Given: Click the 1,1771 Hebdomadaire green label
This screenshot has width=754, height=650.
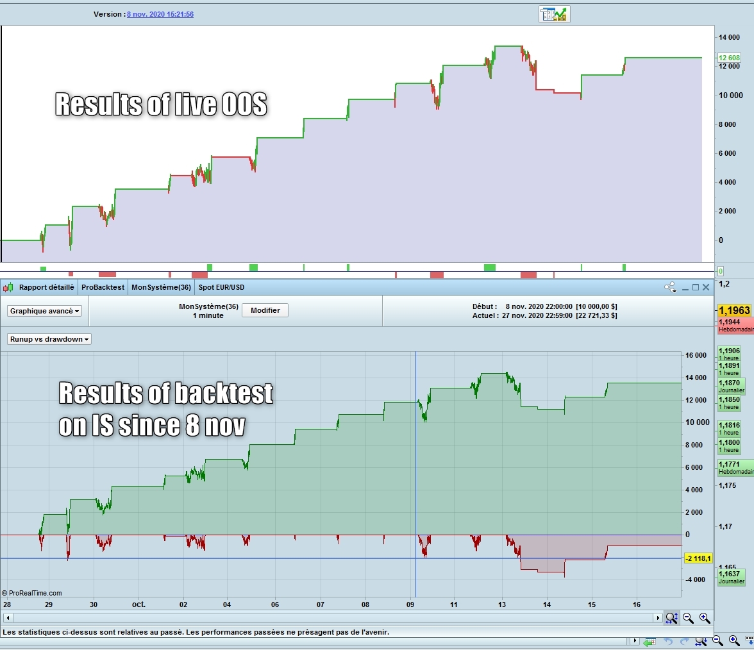Looking at the screenshot, I should click(736, 468).
